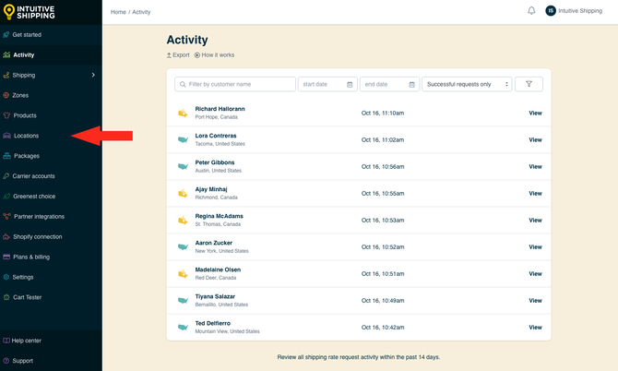The height and width of the screenshot is (371, 618).
Task: Click the Help center book icon
Action: 6,341
